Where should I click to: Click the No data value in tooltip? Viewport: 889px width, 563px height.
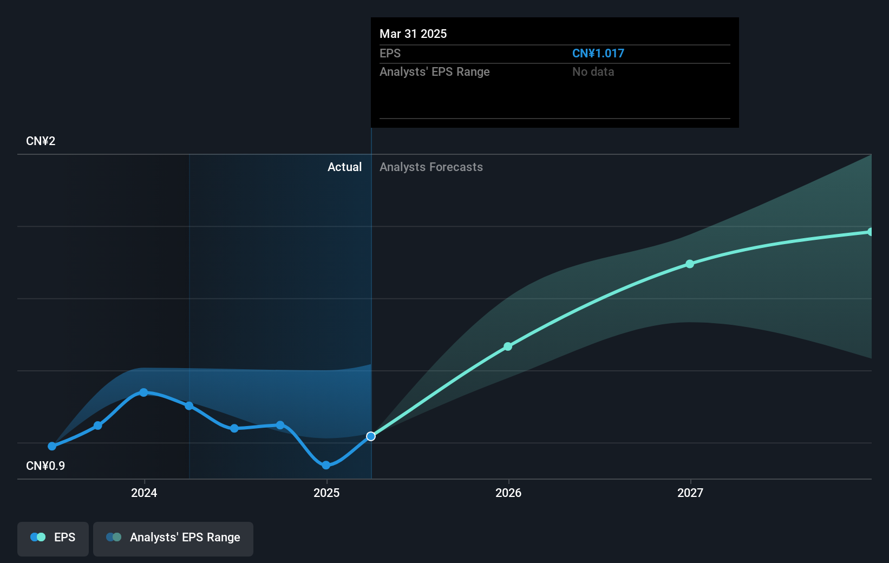pyautogui.click(x=593, y=71)
